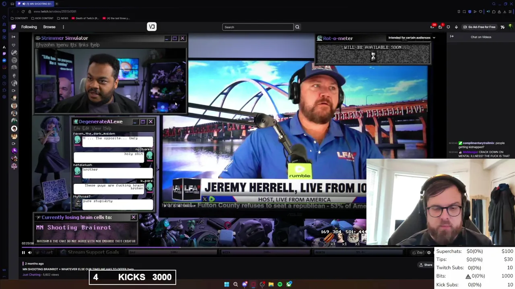The height and width of the screenshot is (289, 515).
Task: Open a new browser tab with plus
Action: pyautogui.click(x=57, y=4)
